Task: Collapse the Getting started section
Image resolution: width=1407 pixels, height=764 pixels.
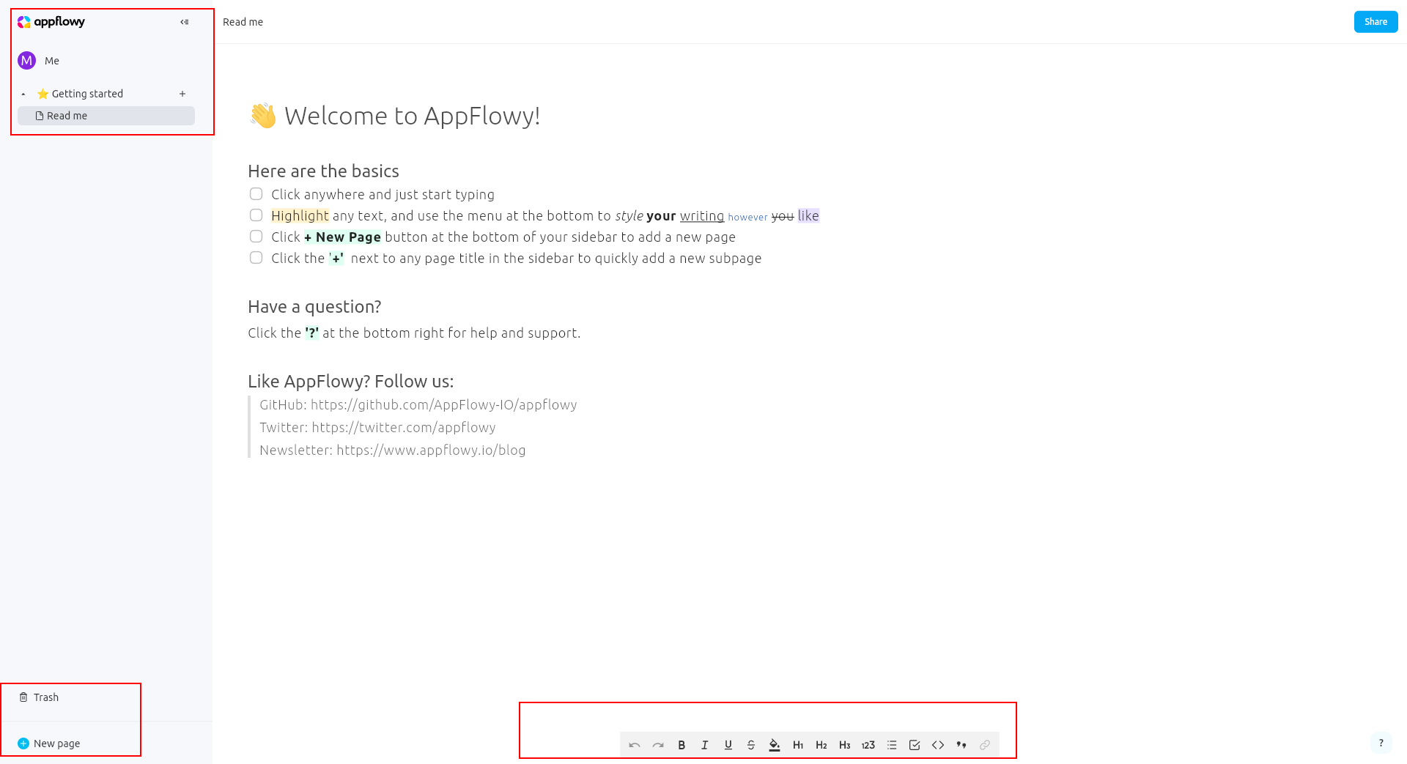Action: coord(23,93)
